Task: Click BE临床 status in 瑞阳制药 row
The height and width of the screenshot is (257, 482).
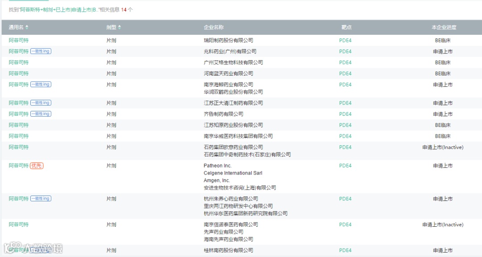Action: click(x=443, y=40)
